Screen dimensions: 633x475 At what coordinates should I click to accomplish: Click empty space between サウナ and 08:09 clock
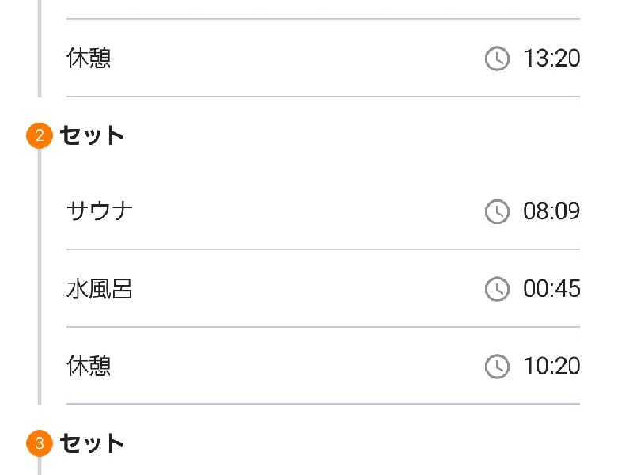pyautogui.click(x=309, y=211)
